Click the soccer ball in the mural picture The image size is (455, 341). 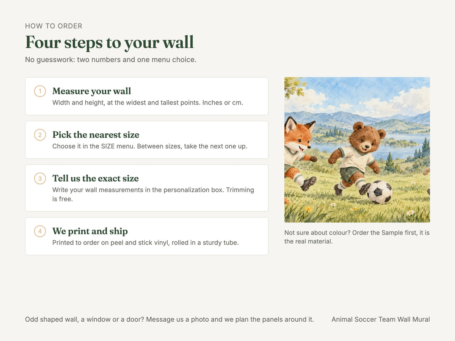(x=380, y=192)
